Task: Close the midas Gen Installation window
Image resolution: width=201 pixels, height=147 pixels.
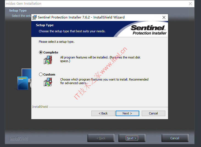Action: (x=190, y=4)
